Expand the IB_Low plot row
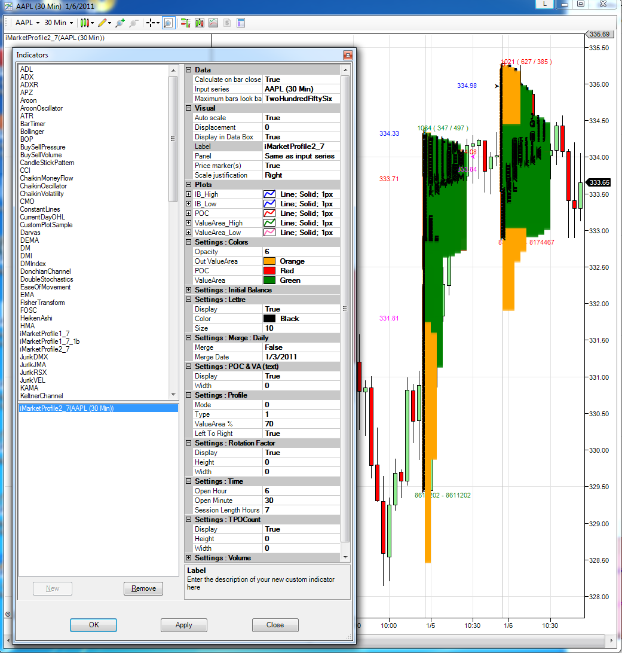The width and height of the screenshot is (622, 653). pos(188,204)
